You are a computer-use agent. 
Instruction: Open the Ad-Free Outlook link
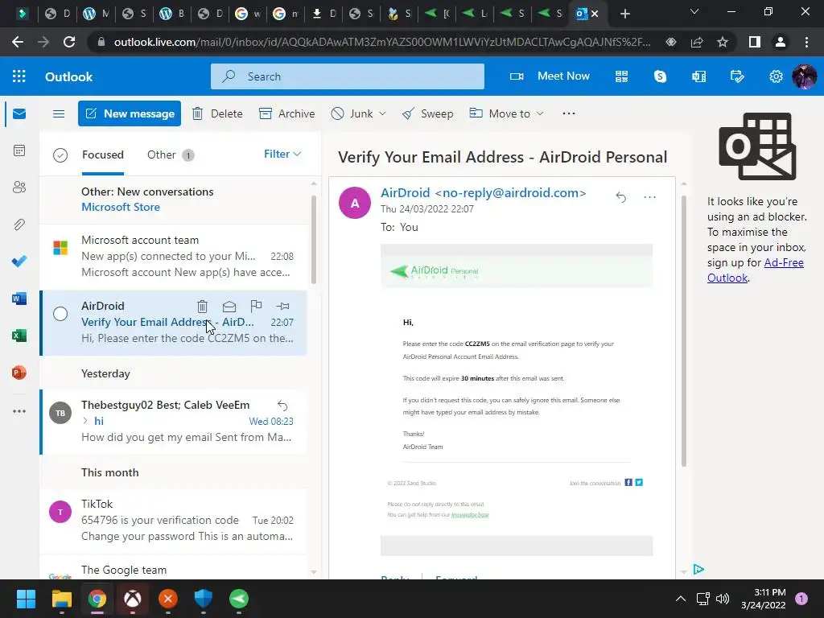click(x=755, y=270)
